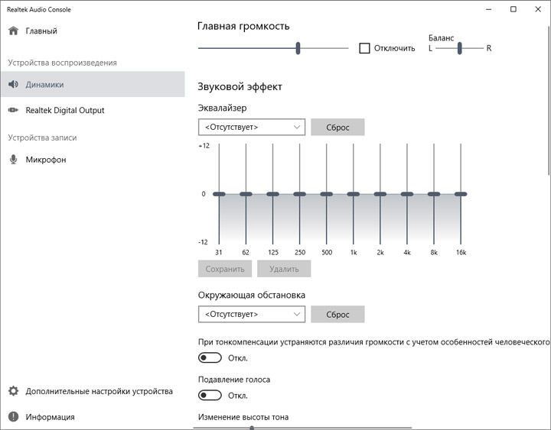Screen dimensions: 551x430
Task: Expand the Окружающая обстановка dropdown
Action: [251, 314]
